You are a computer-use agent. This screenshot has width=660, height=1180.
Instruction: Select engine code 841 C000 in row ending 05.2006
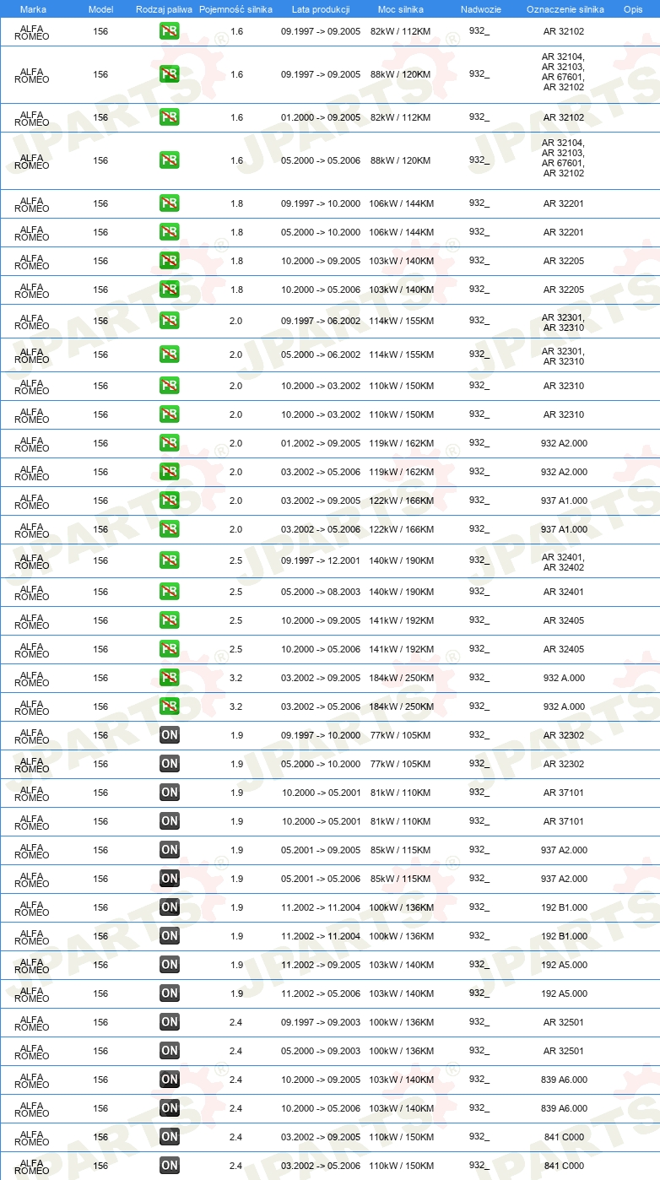564,1166
